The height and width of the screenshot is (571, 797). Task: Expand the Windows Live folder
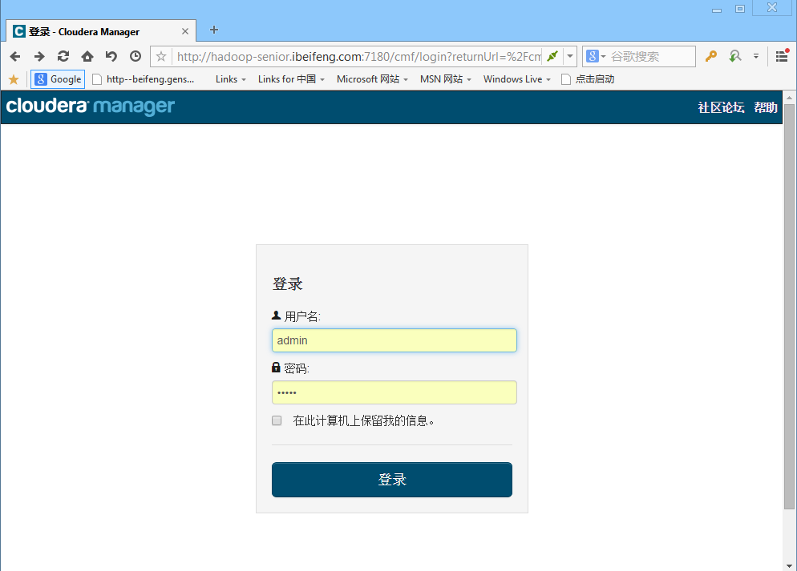click(x=517, y=79)
